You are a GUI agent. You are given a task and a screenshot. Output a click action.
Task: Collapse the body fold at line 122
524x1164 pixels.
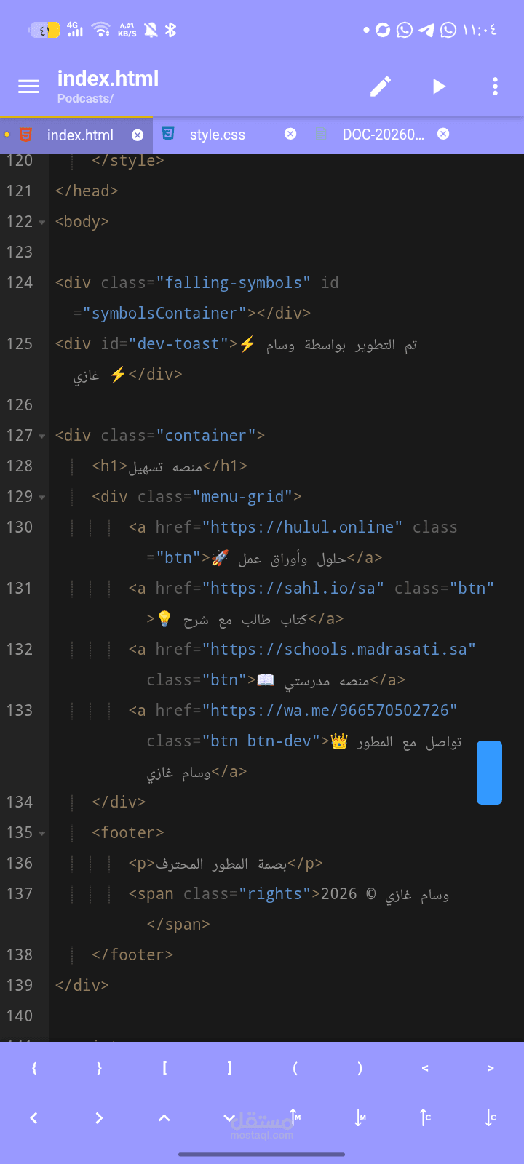(41, 223)
